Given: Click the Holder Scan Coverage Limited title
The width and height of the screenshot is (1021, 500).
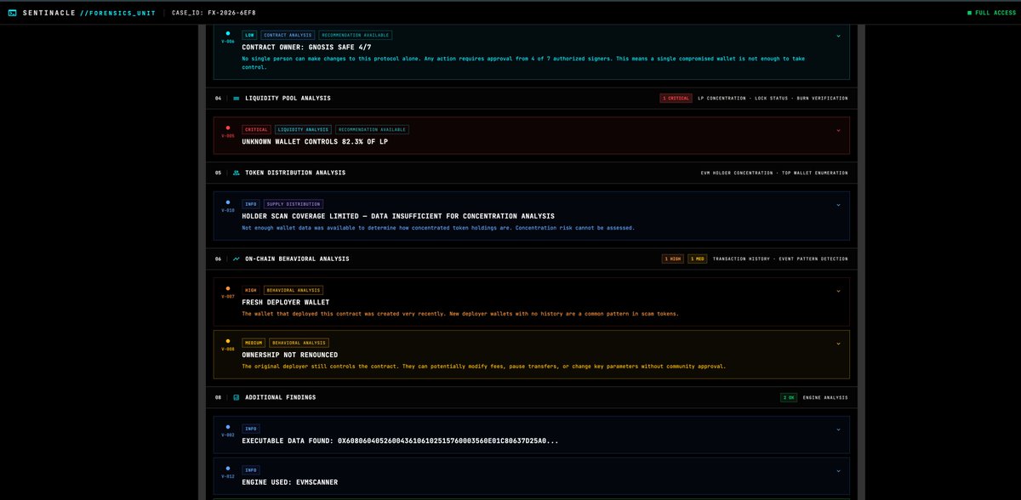Looking at the screenshot, I should pos(398,216).
